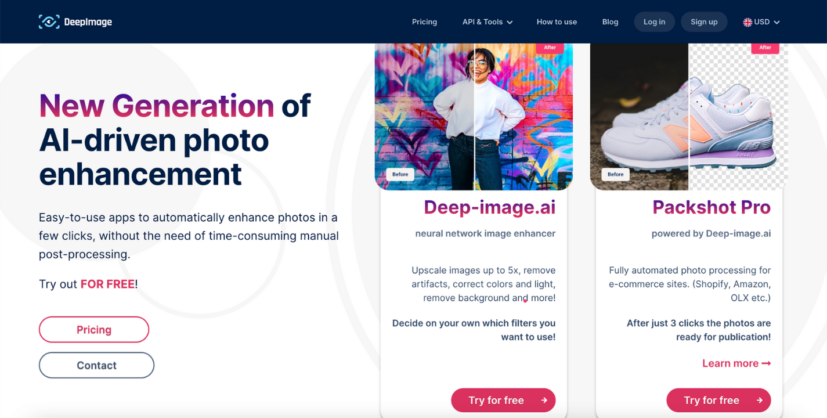Try Deep-image.ai for free
The height and width of the screenshot is (418, 827).
[x=503, y=400]
